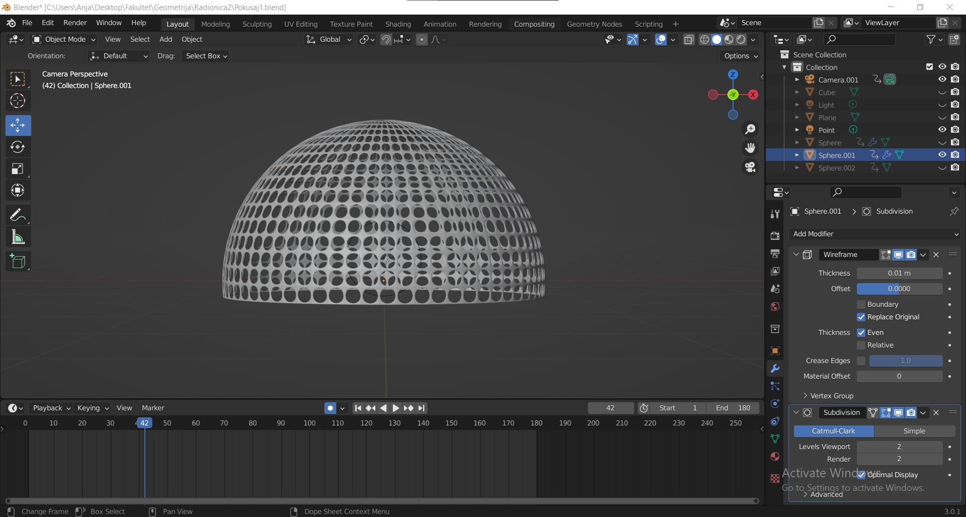Screen dimensions: 966x517
Task: Hide Camera.001 in viewport via eye icon
Action: tap(942, 79)
